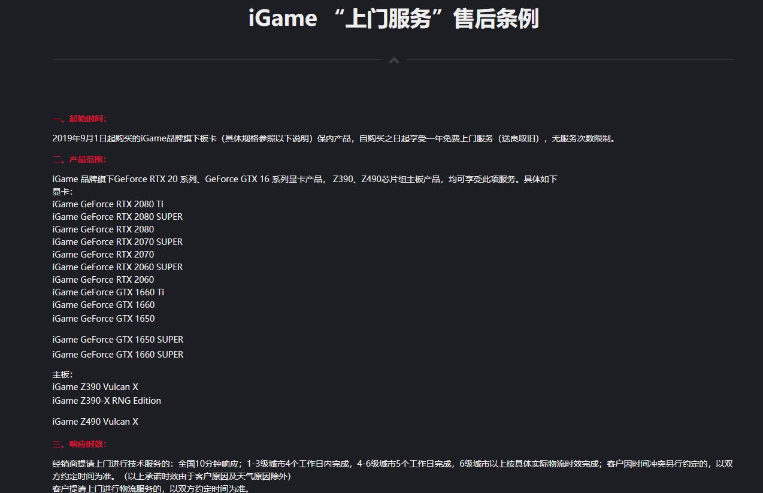The width and height of the screenshot is (763, 493).
Task: Open the "iGame GeForce RTX 2080 SUPER" product
Action: tap(117, 216)
